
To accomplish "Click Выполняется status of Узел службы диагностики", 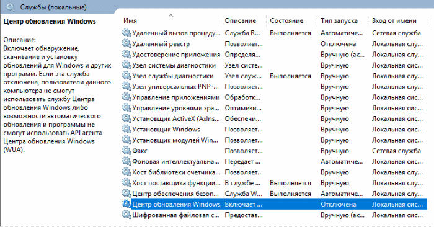I will 290,76.
